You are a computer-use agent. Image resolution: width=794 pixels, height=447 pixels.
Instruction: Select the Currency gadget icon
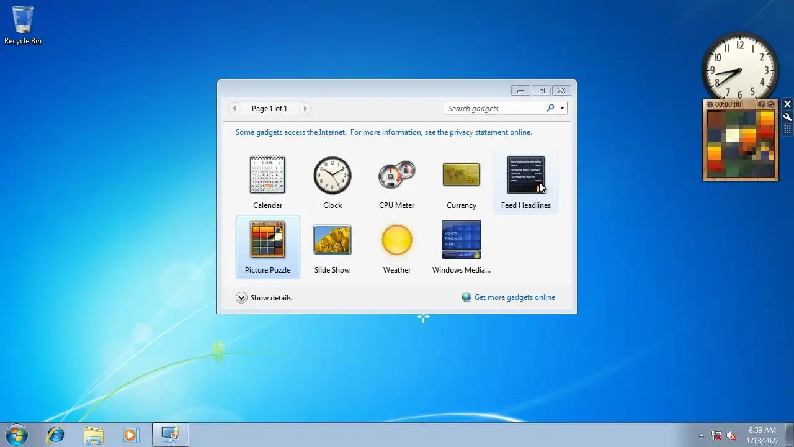(x=462, y=175)
